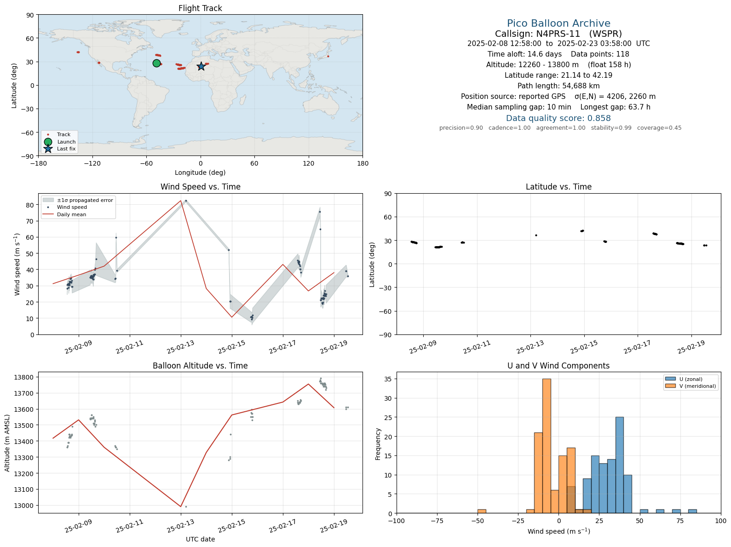Screen dimensions: 731x547
Task: Click the red Daily mean line legend sample
Action: click(48, 214)
